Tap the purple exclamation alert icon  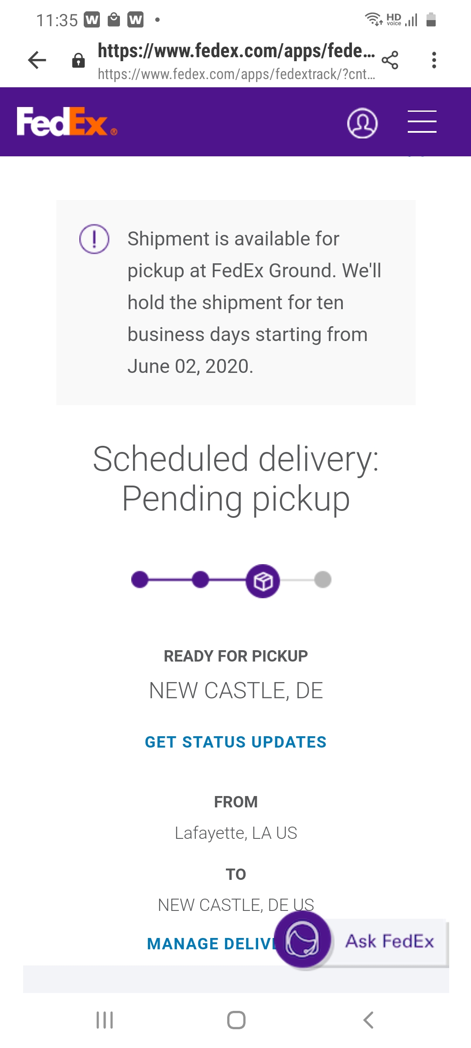pos(94,239)
